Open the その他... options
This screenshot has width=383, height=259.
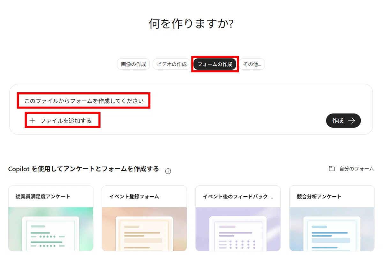point(252,64)
